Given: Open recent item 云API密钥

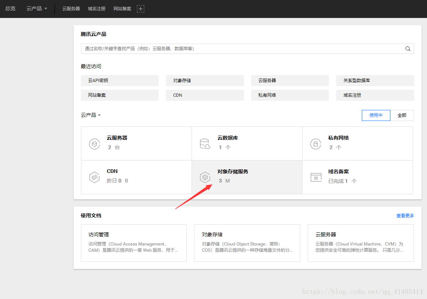Looking at the screenshot, I should click(x=119, y=81).
